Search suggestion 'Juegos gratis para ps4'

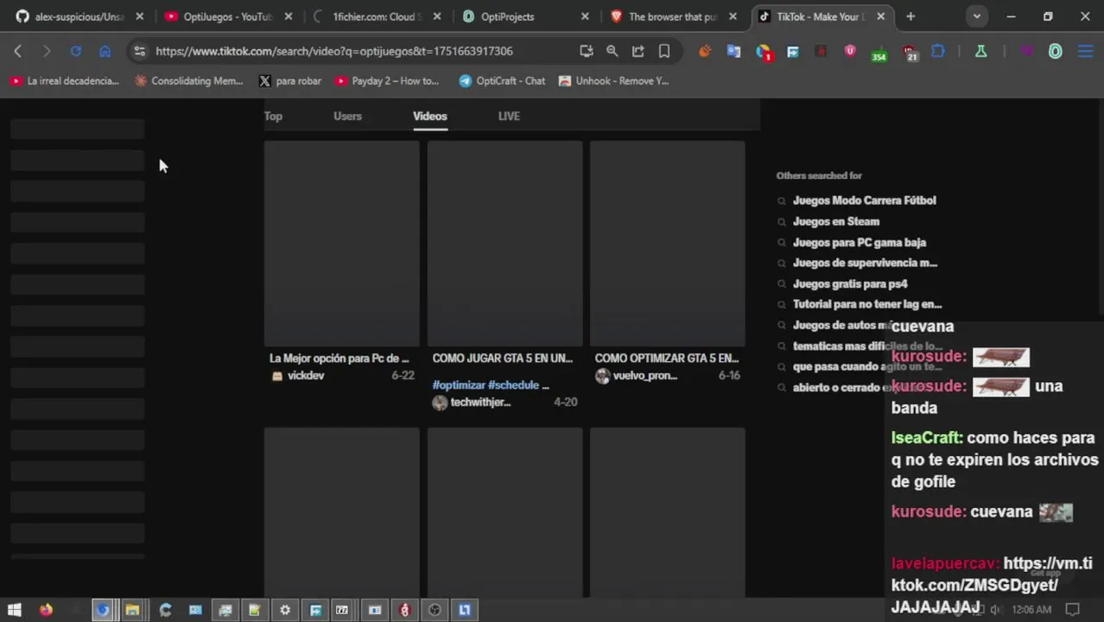(x=850, y=284)
